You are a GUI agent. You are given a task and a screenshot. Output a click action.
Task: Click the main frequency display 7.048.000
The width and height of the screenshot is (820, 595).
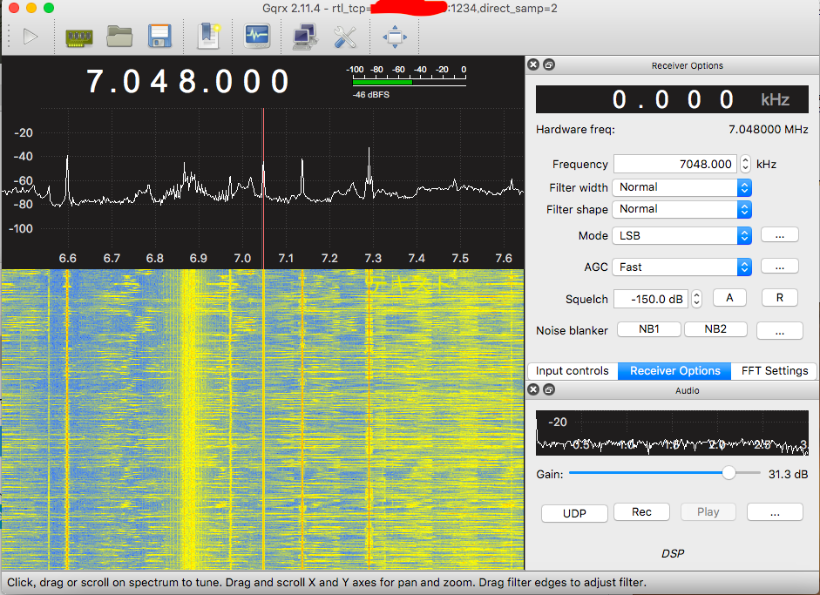(x=187, y=82)
